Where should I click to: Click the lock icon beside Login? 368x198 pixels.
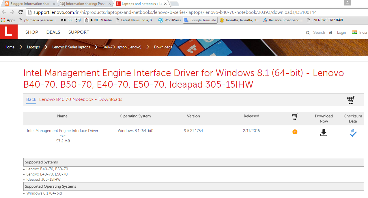coord(331,33)
